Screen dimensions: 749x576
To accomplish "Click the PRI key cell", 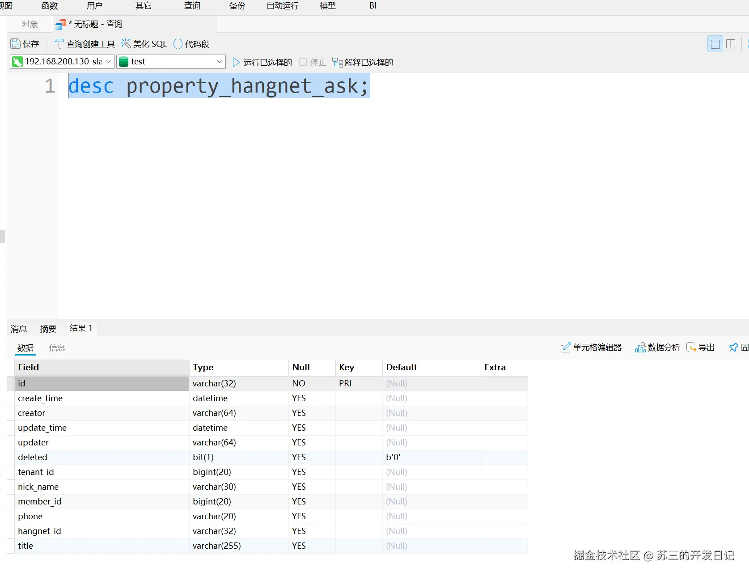I will [x=359, y=383].
